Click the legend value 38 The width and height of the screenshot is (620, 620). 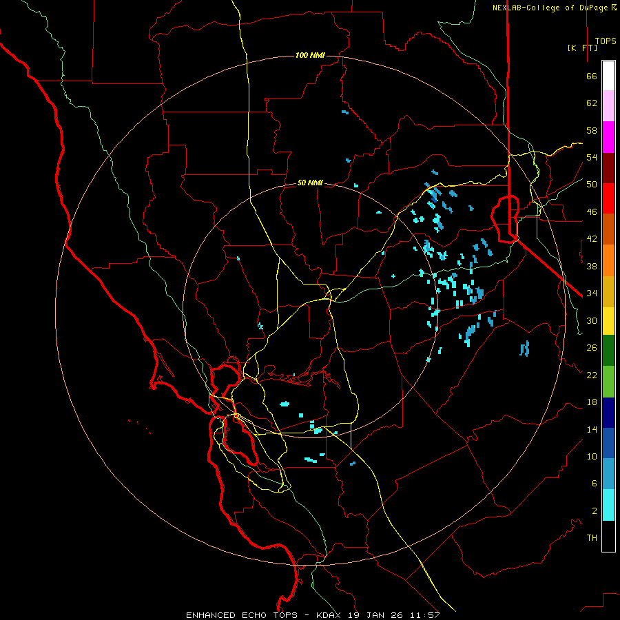(x=592, y=266)
